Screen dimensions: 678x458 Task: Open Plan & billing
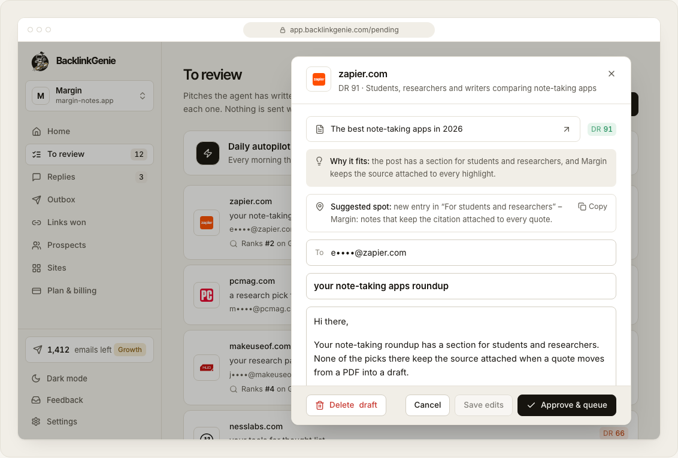(89, 291)
